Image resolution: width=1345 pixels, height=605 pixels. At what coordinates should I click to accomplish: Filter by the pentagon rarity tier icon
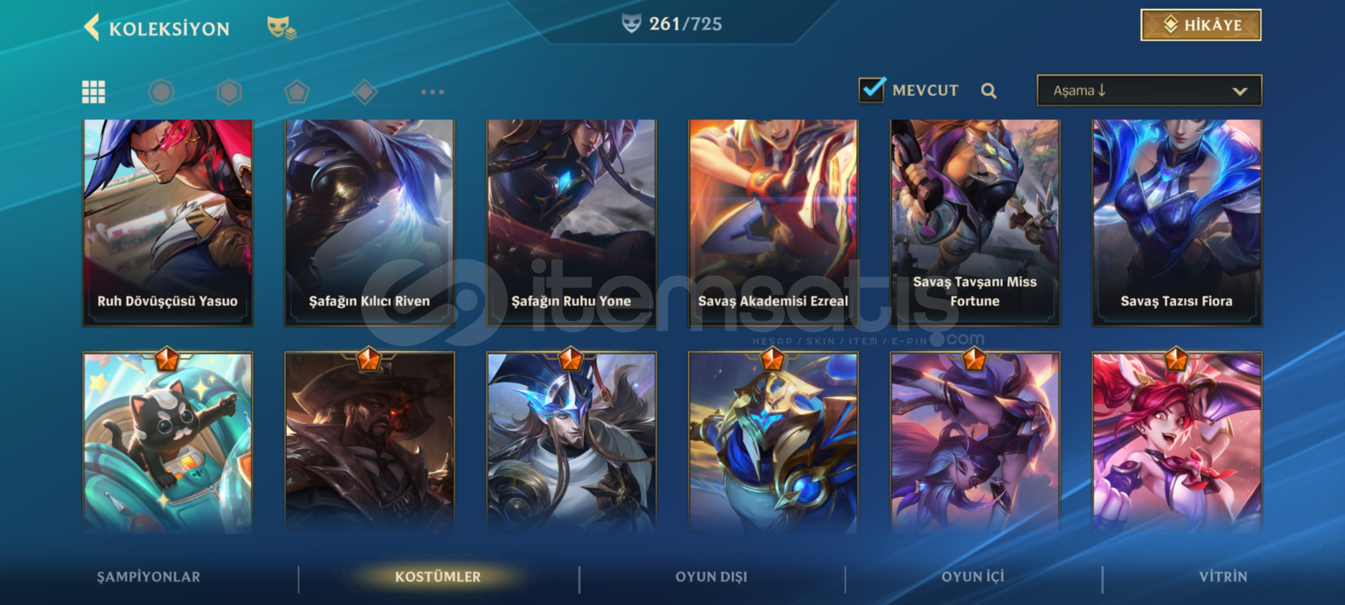click(x=297, y=92)
